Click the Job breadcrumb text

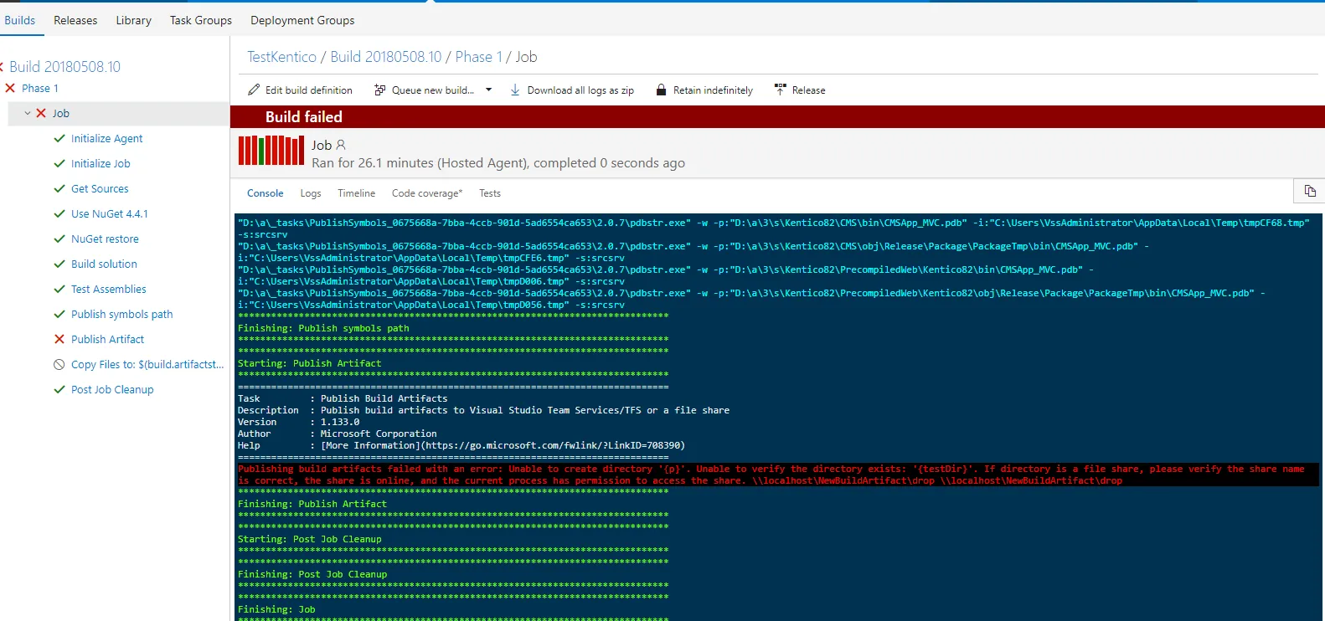click(x=526, y=57)
